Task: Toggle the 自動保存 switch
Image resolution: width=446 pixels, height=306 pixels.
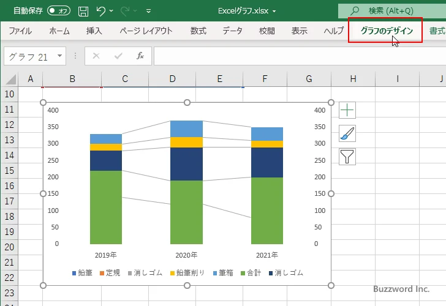Action: [59, 11]
